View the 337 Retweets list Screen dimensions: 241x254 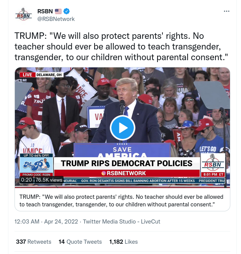tap(34, 242)
